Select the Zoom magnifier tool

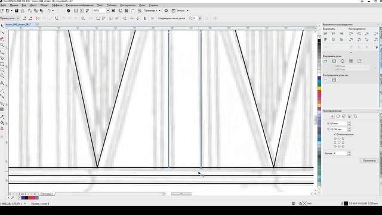tap(2, 45)
